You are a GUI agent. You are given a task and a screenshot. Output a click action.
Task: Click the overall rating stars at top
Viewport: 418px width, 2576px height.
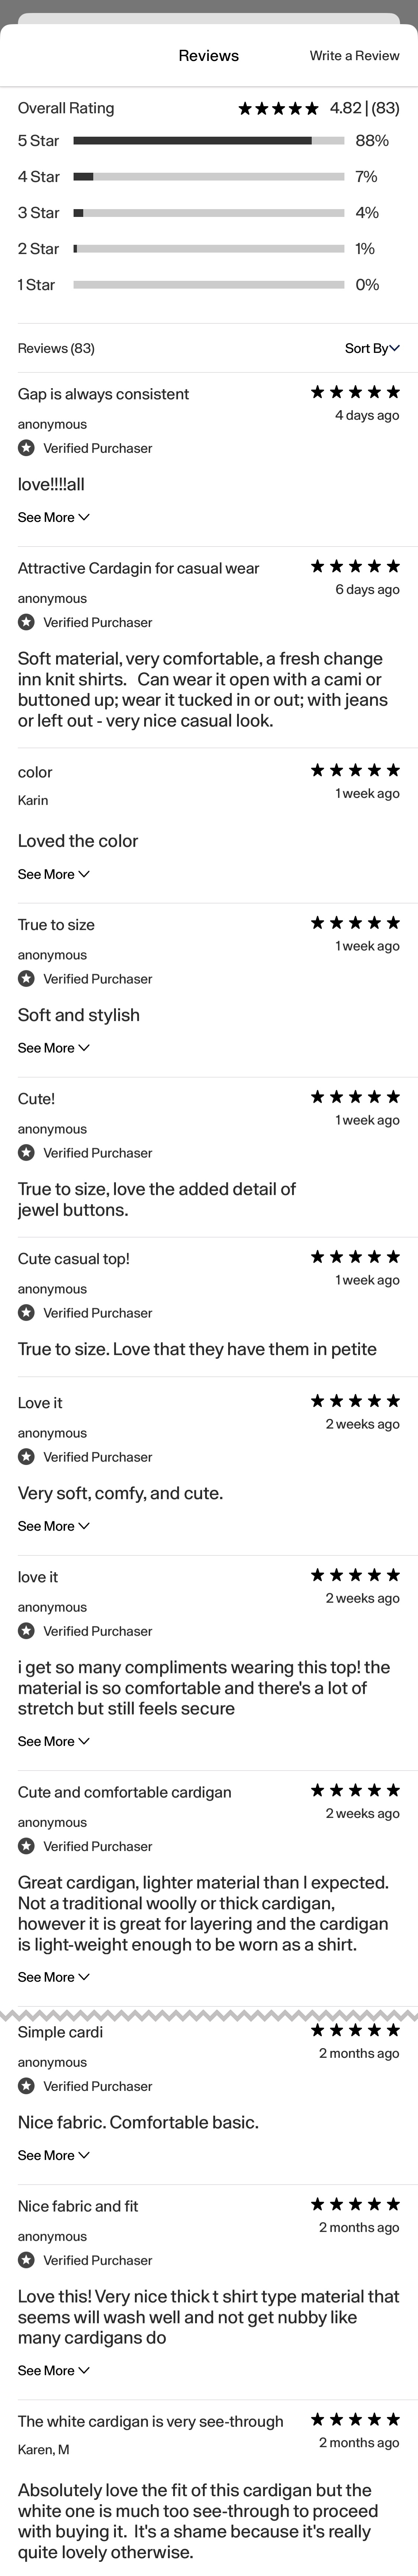pyautogui.click(x=278, y=108)
